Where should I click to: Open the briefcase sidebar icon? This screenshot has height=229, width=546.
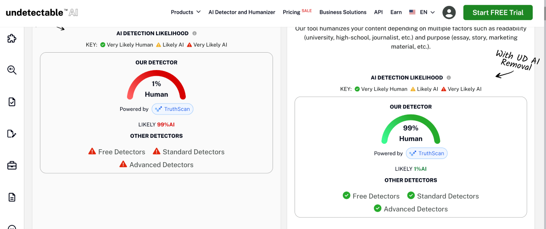pyautogui.click(x=12, y=165)
